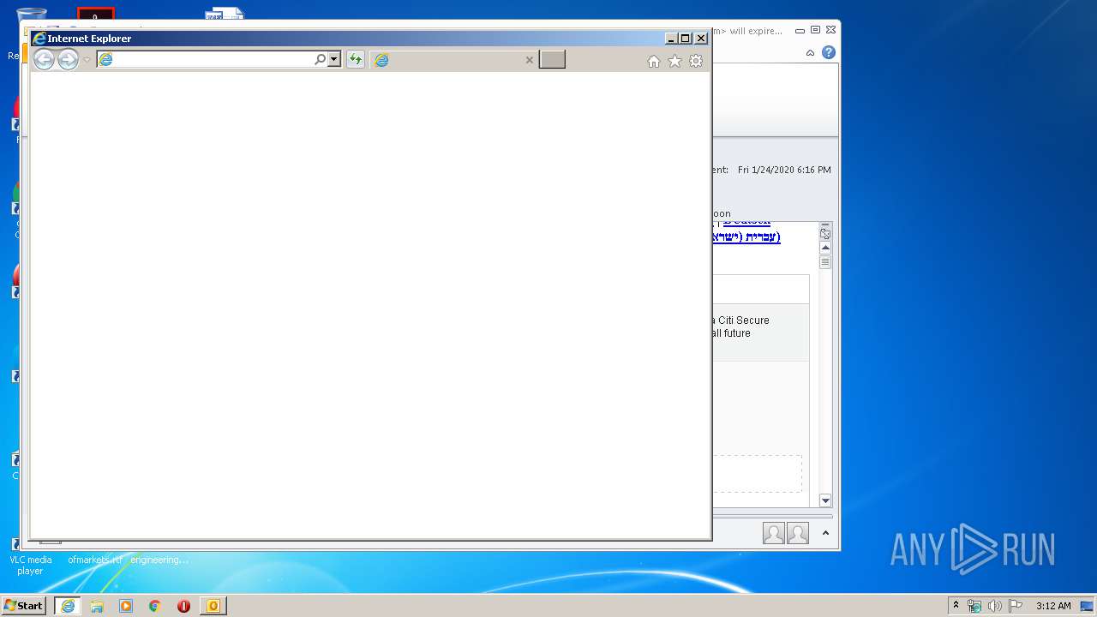Screen dimensions: 1097x617
Task: Click the second contact photo in the People Pane
Action: [x=798, y=533]
